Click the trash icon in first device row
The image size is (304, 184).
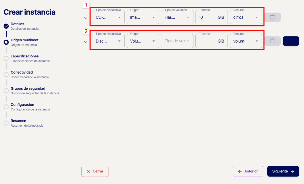point(272,17)
